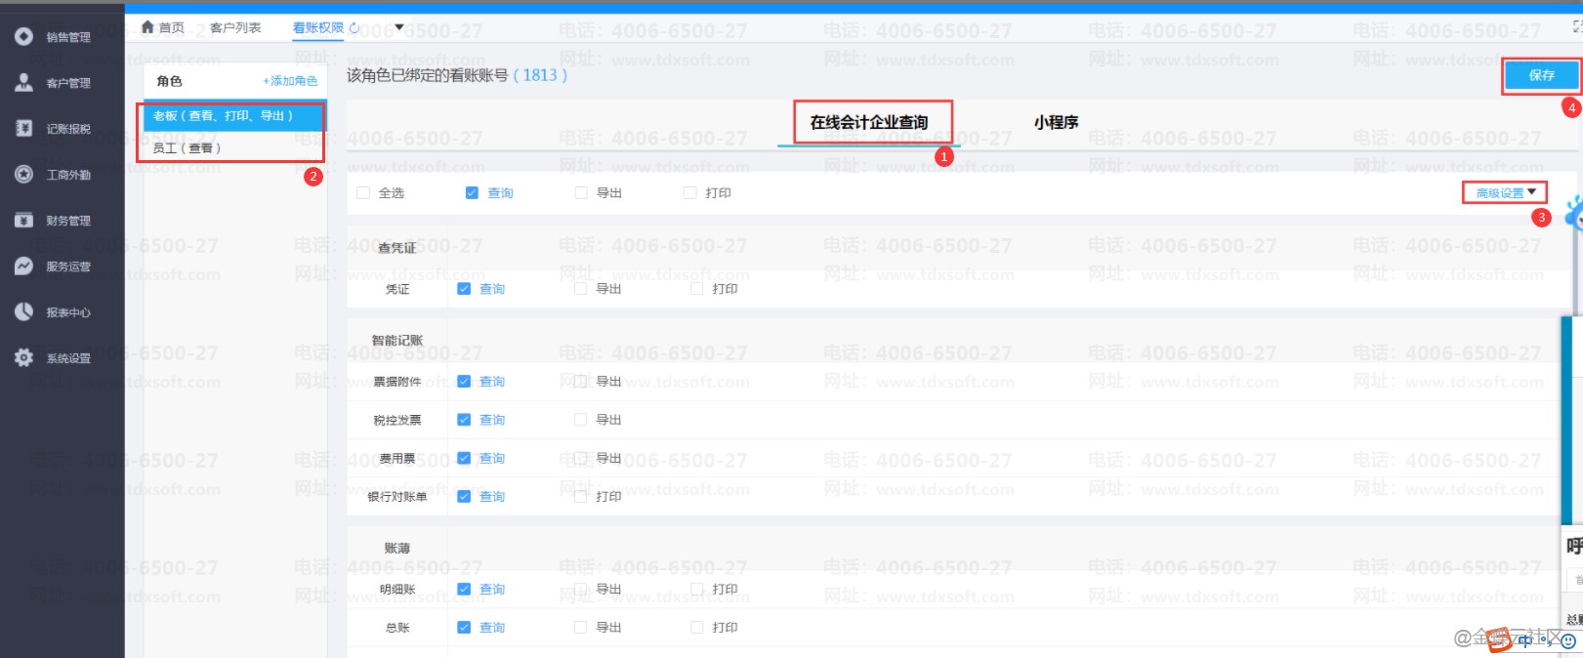Expand the 高级设置 dropdown

point(1505,193)
